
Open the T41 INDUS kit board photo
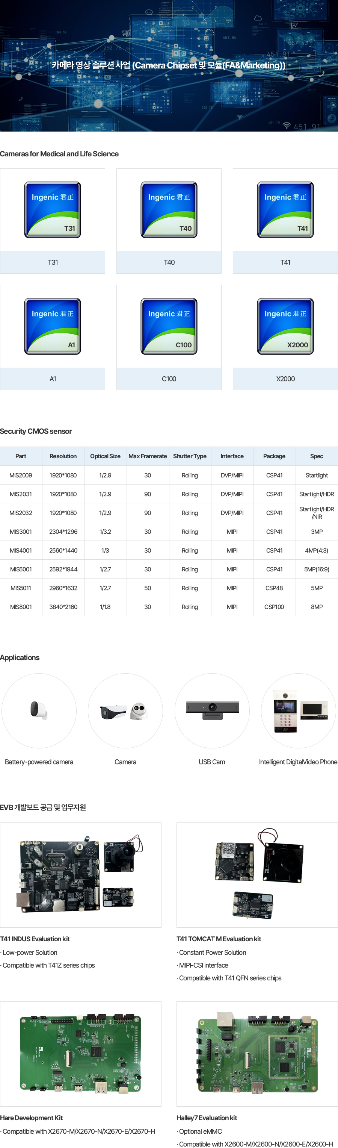81,875
